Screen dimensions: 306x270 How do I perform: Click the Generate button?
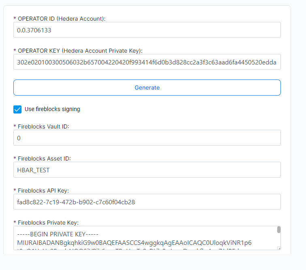point(147,88)
